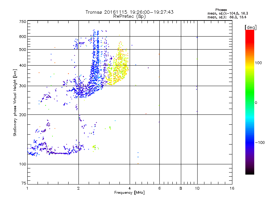Viewport: 273px width, 205px height.
Task: Click the y-axis tick label "75"
Action: pyautogui.click(x=24, y=183)
